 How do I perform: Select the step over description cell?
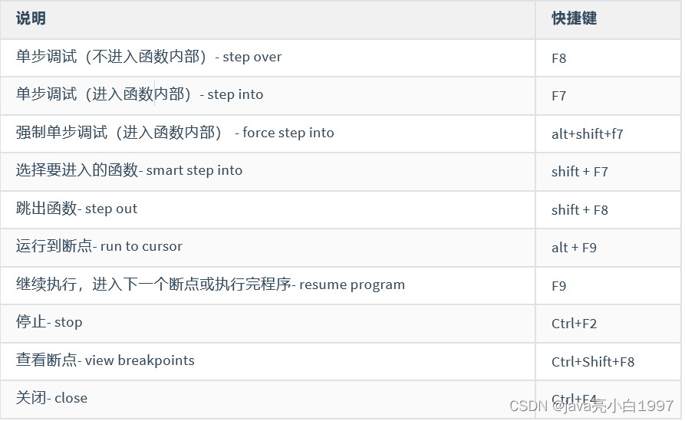point(149,57)
